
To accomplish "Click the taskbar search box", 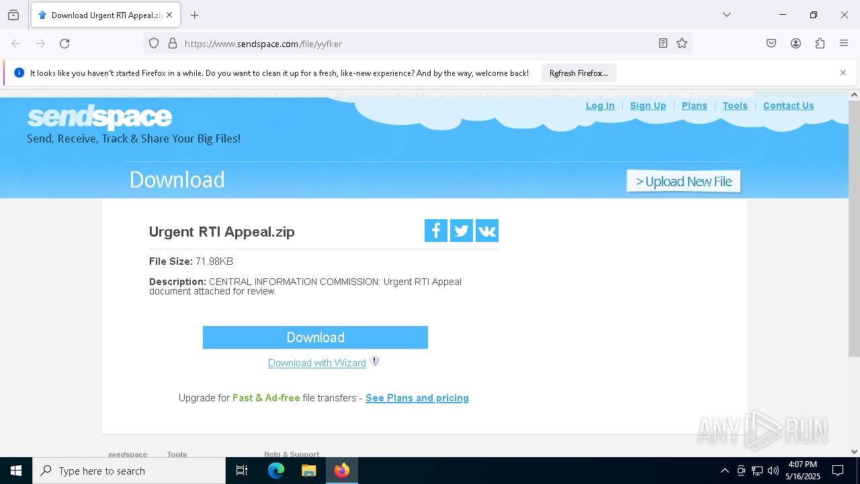I will (129, 471).
